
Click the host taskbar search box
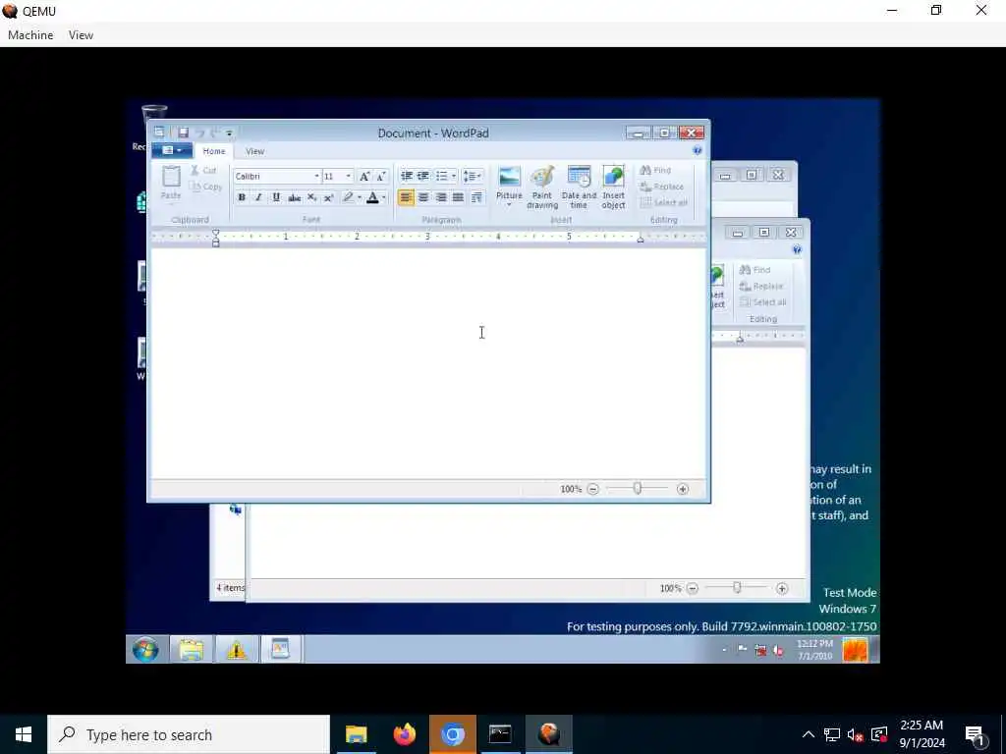pyautogui.click(x=189, y=734)
